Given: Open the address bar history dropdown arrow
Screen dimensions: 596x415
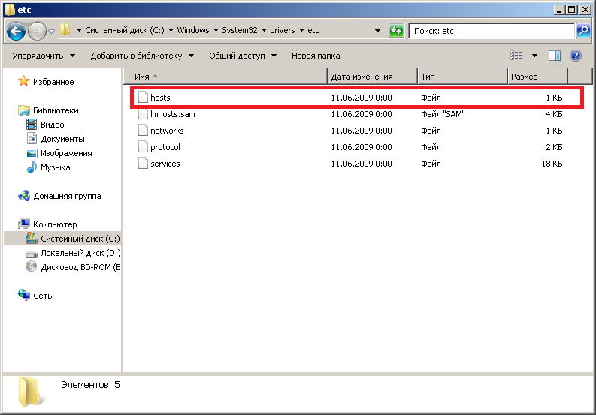Looking at the screenshot, I should coord(377,31).
